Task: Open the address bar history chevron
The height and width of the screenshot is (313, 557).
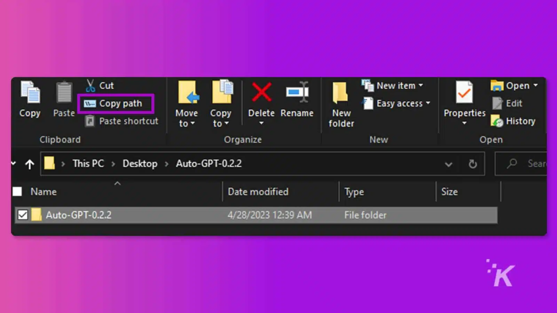Action: pyautogui.click(x=449, y=164)
